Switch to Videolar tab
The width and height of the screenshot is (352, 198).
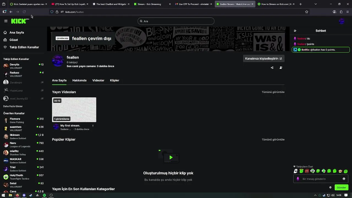pos(98,80)
